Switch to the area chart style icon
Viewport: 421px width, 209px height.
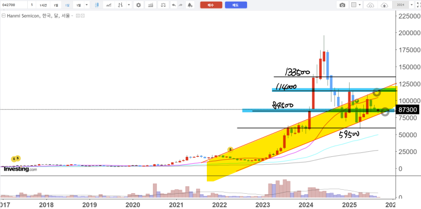pyautogui.click(x=109, y=5)
